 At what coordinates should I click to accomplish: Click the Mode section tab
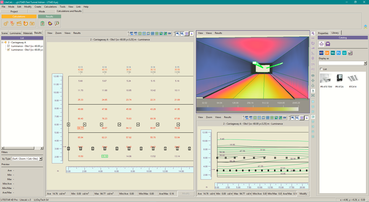(42, 12)
